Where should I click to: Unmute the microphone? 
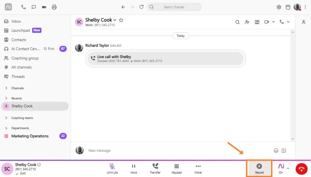pos(112,169)
